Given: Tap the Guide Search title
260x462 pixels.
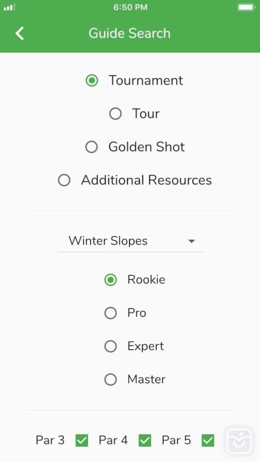Looking at the screenshot, I should click(130, 33).
